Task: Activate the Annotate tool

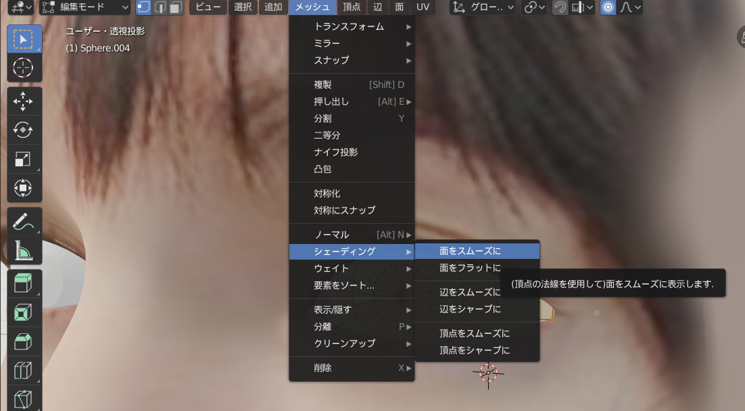Action: 24,220
